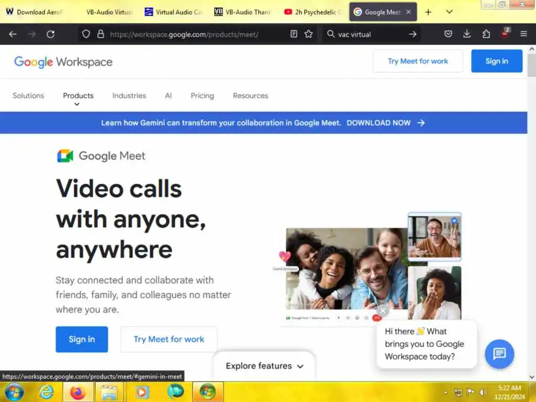Open the downloads arrow icon
Viewport: 536px width, 402px height.
point(467,34)
